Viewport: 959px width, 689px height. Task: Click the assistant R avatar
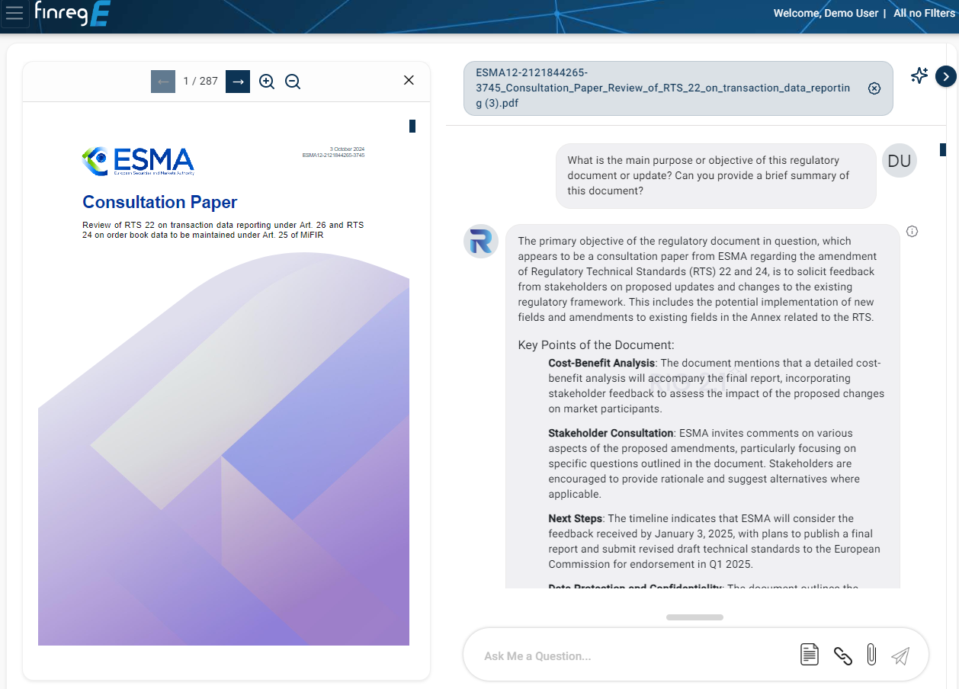481,242
